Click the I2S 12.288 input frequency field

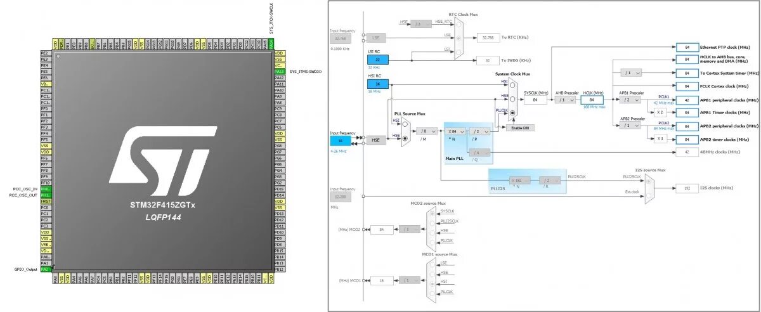pos(340,198)
